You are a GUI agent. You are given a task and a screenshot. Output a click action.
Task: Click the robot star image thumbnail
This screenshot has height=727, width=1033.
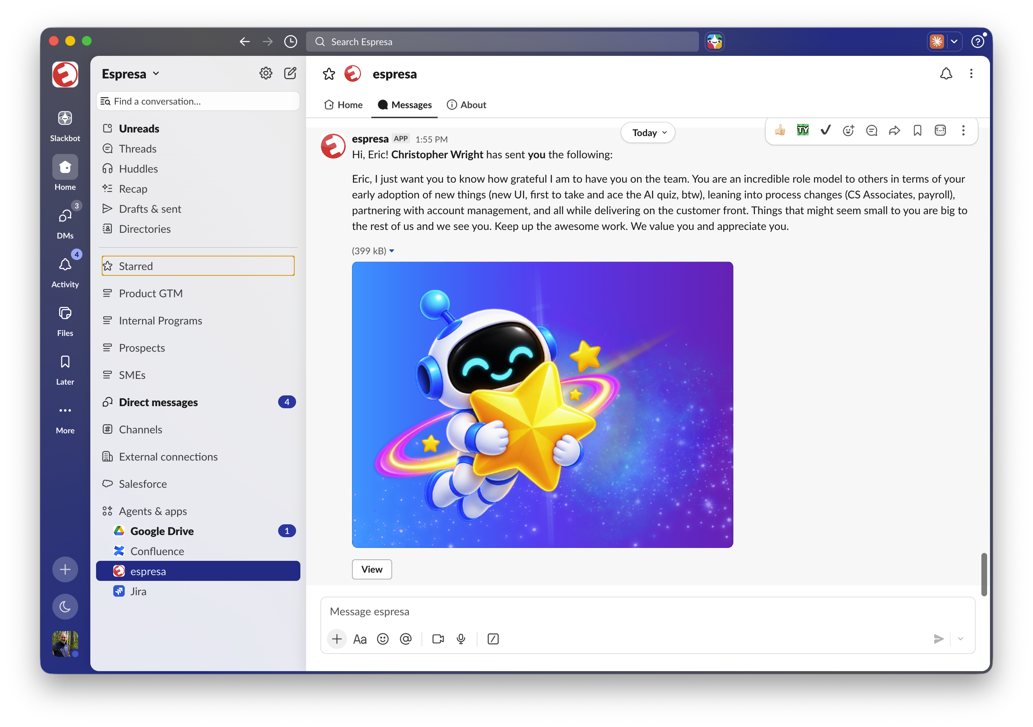tap(542, 405)
